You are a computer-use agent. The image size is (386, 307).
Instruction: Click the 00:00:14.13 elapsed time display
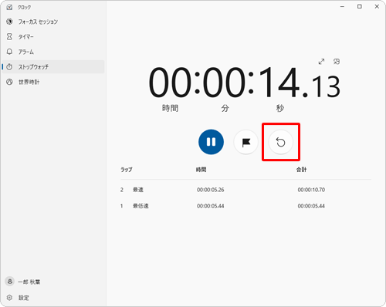pyautogui.click(x=245, y=83)
